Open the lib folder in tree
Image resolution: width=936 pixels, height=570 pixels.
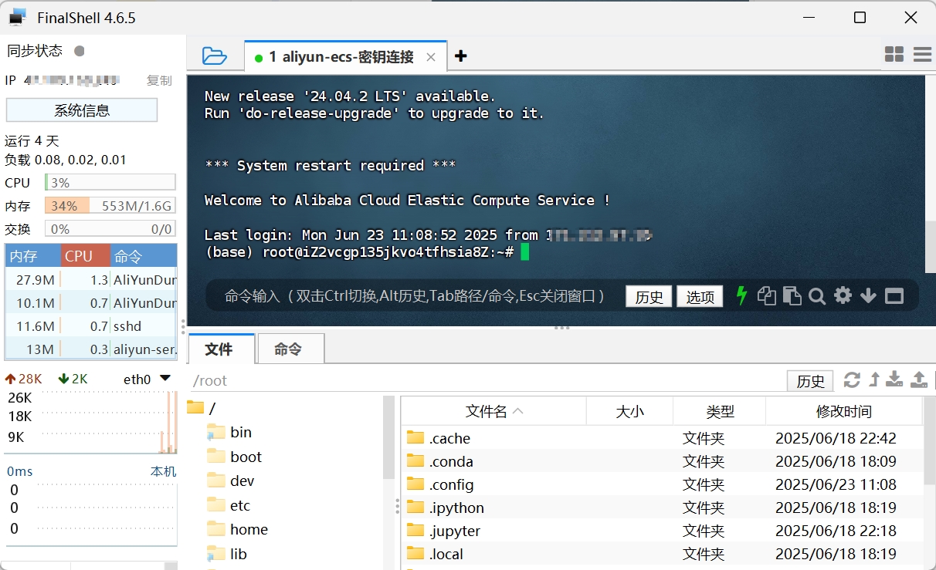pos(227,554)
